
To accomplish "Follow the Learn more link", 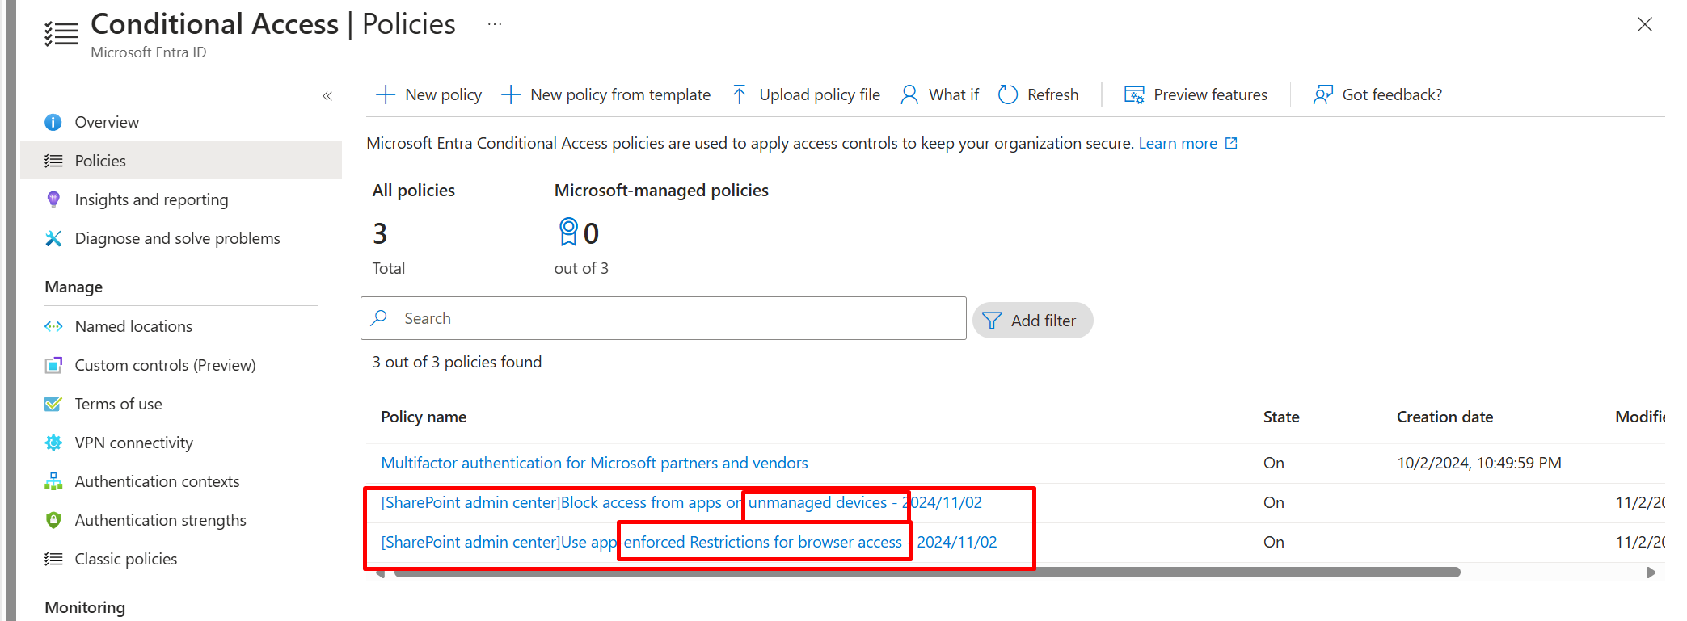I will click(x=1178, y=143).
